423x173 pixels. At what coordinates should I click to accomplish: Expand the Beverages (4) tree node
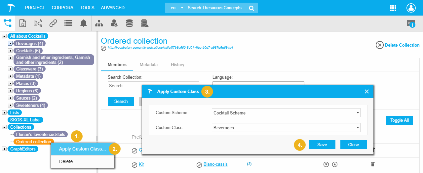(10, 43)
